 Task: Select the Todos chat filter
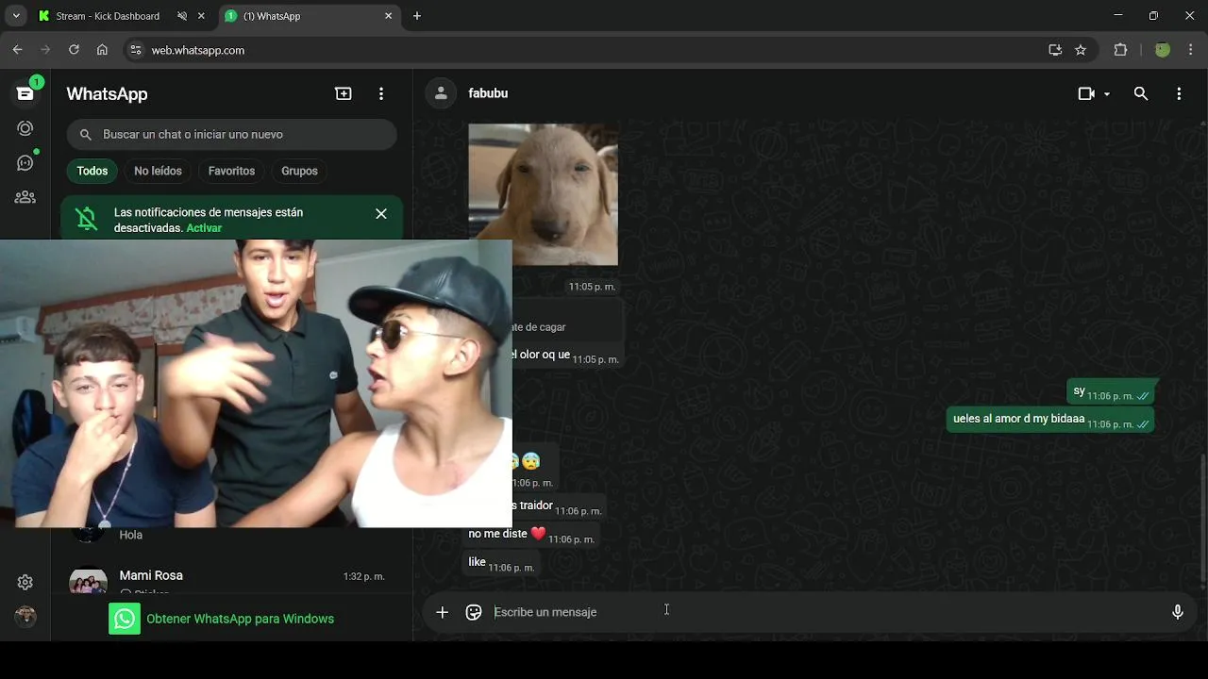[x=92, y=171]
